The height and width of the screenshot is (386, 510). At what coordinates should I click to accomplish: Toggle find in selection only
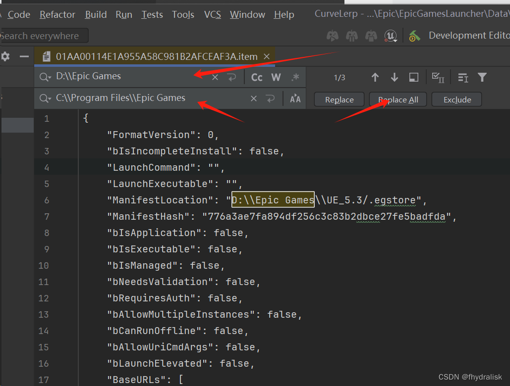click(413, 77)
